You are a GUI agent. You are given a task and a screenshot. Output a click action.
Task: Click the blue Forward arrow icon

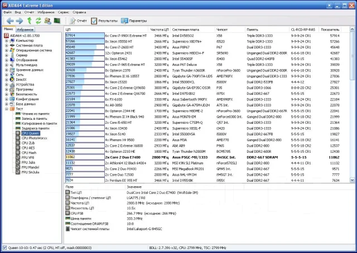point(20,21)
